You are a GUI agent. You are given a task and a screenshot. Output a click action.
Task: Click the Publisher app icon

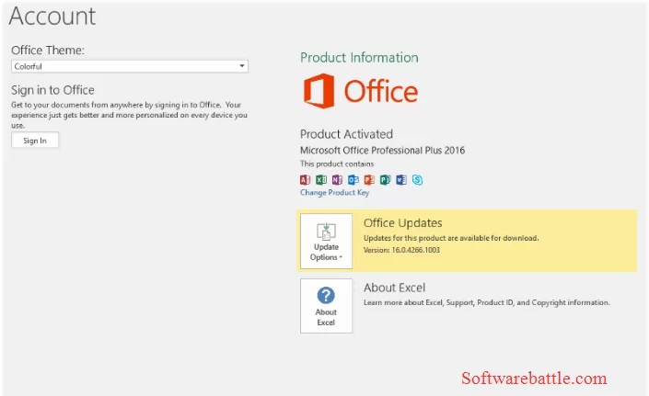pos(386,180)
